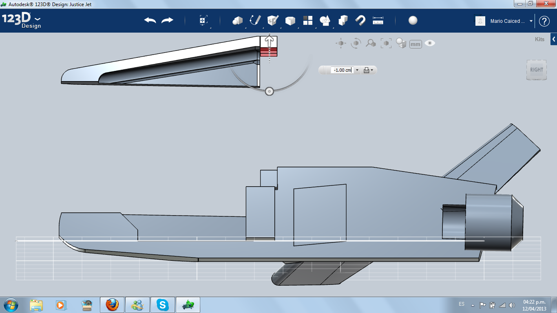Open Windows Explorer from taskbar
Image resolution: width=557 pixels, height=313 pixels.
tap(36, 305)
